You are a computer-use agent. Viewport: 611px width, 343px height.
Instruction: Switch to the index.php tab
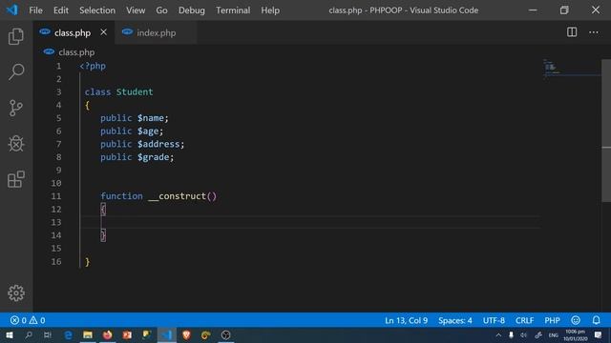156,32
